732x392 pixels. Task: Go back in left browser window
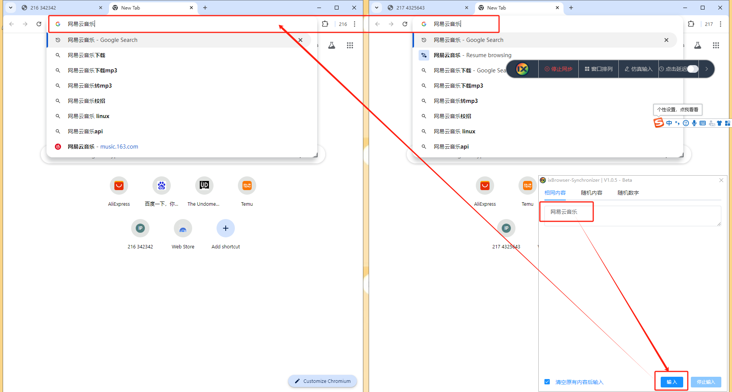(11, 24)
